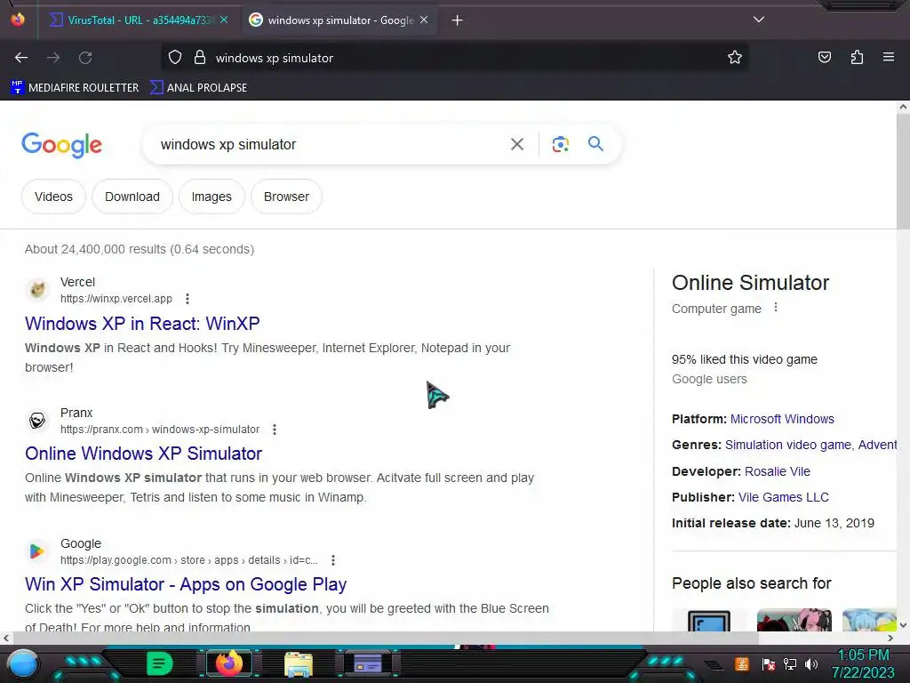Open File Explorer from the taskbar
The width and height of the screenshot is (910, 683).
pyautogui.click(x=299, y=663)
